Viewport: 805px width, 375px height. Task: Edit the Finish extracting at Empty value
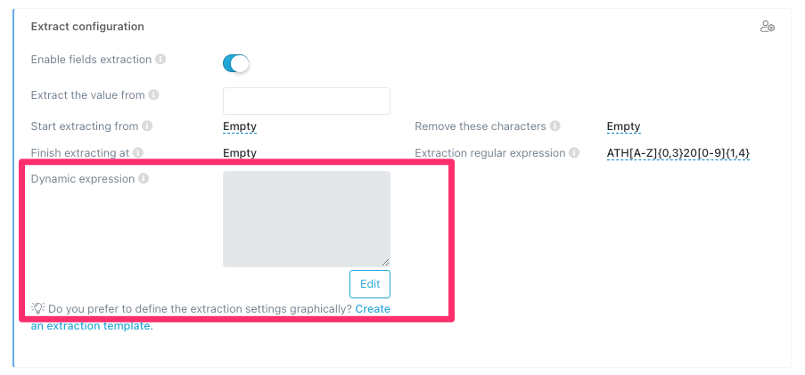(240, 153)
